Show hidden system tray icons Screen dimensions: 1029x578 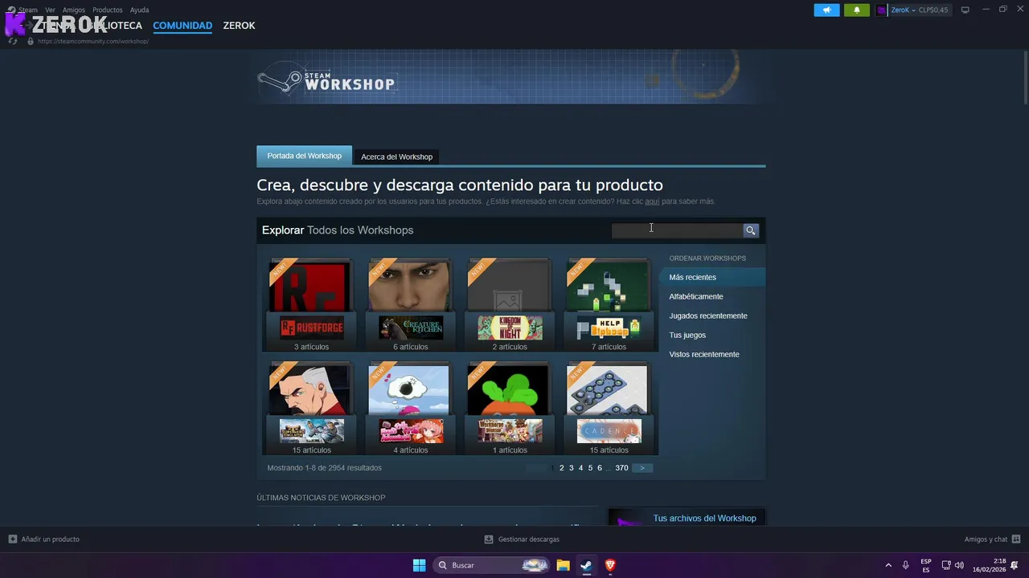coord(888,565)
